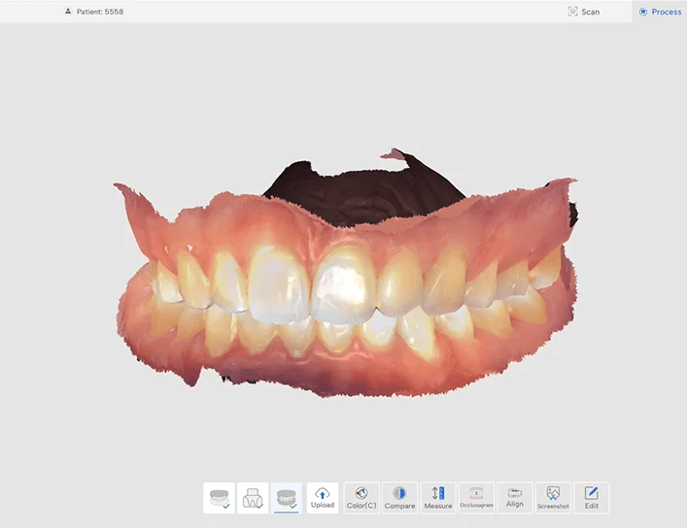Switch to the Process tab

pyautogui.click(x=660, y=12)
